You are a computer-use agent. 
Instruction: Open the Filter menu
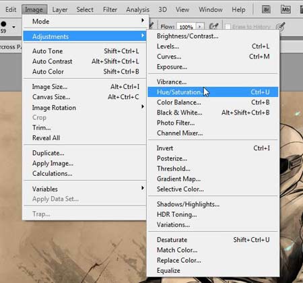[110, 9]
